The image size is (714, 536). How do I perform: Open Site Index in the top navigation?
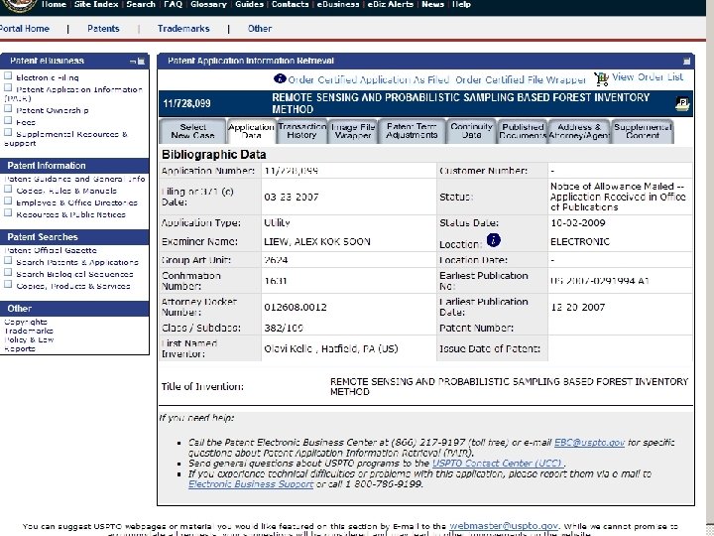point(96,5)
